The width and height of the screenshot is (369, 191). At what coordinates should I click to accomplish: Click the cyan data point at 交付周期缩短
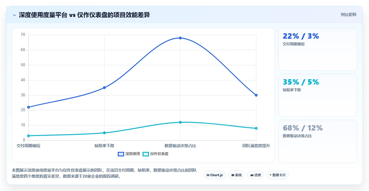(28, 136)
